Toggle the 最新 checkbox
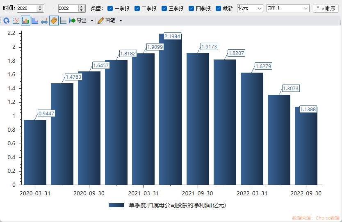Image resolution: width=342 pixels, height=222 pixels. pyautogui.click(x=219, y=8)
